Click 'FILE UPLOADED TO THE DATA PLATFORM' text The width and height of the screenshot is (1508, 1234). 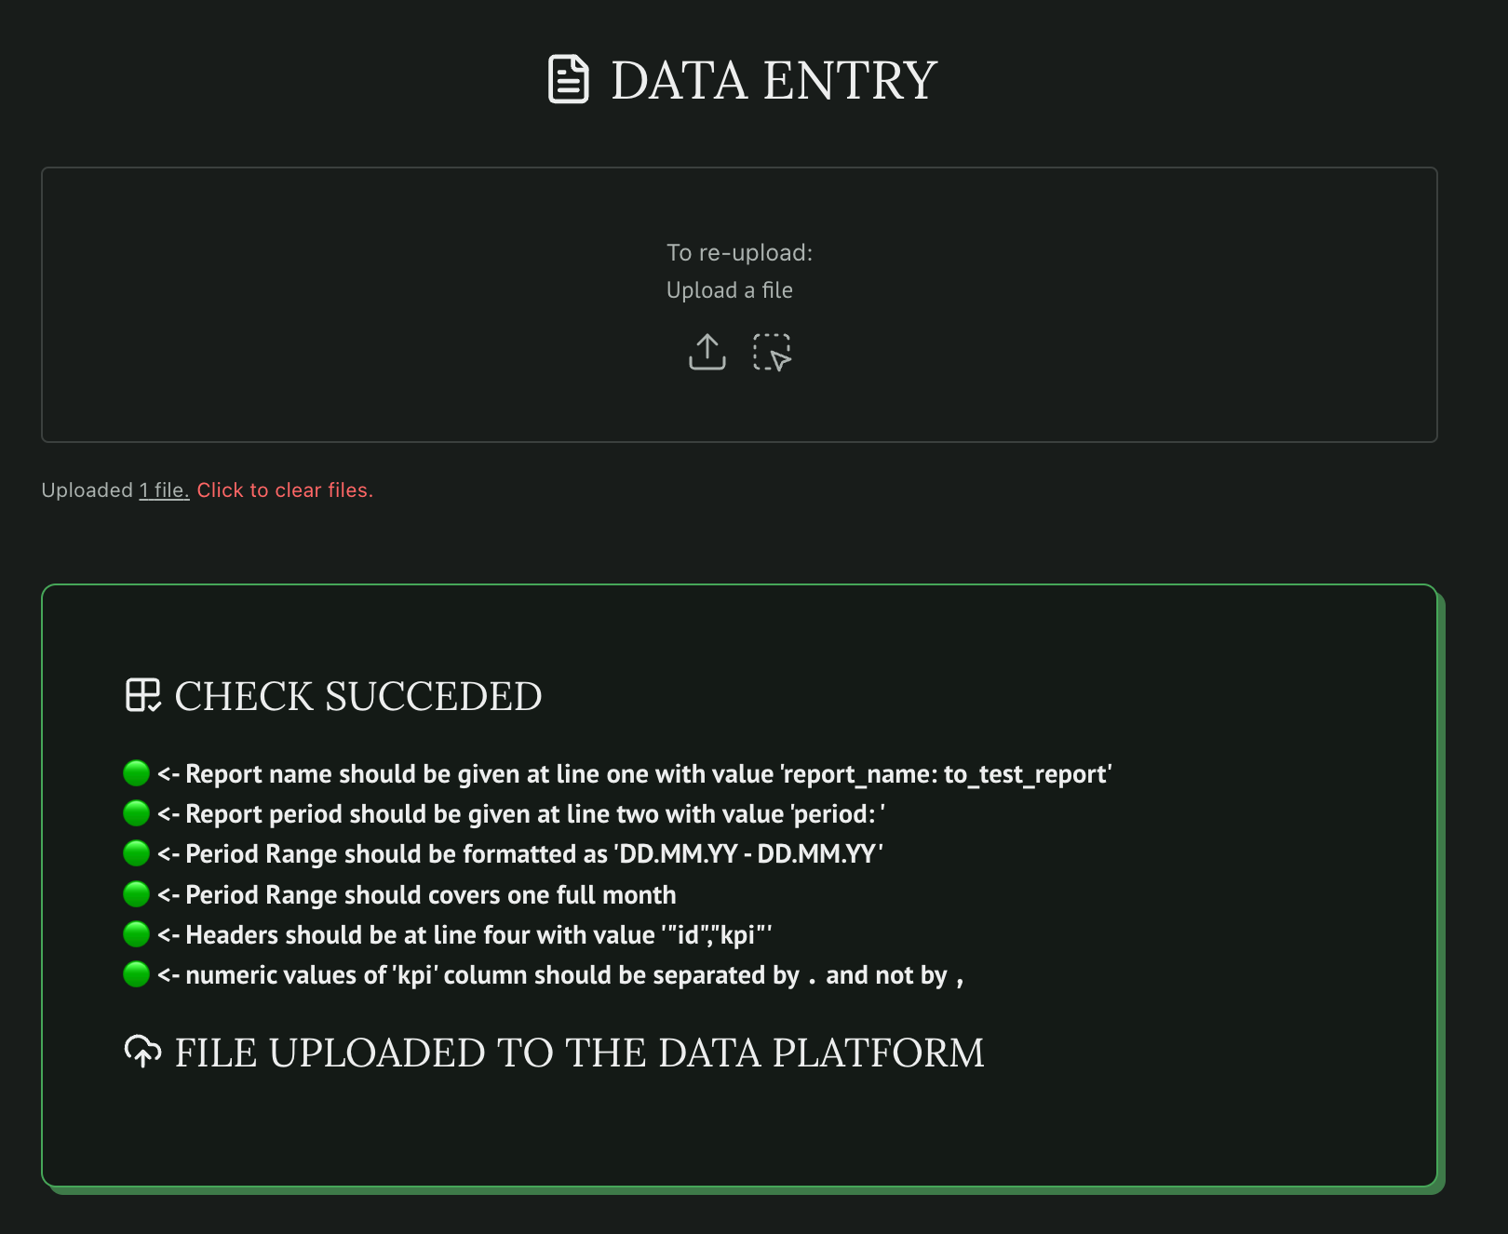click(x=579, y=1053)
